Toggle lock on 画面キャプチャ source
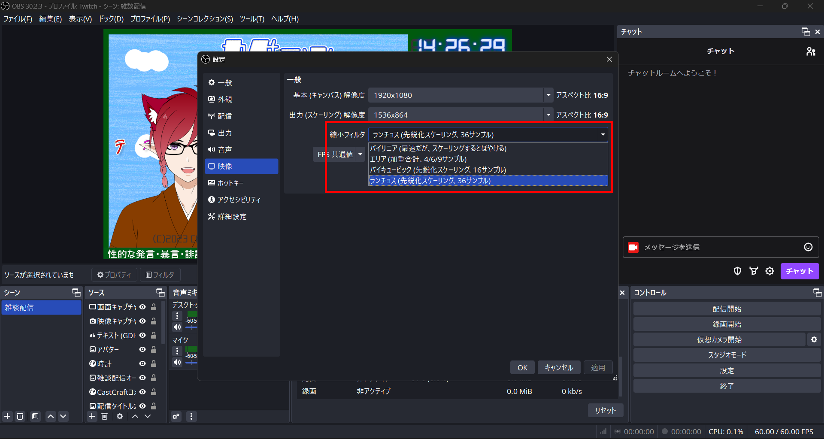This screenshot has width=824, height=439. click(154, 307)
